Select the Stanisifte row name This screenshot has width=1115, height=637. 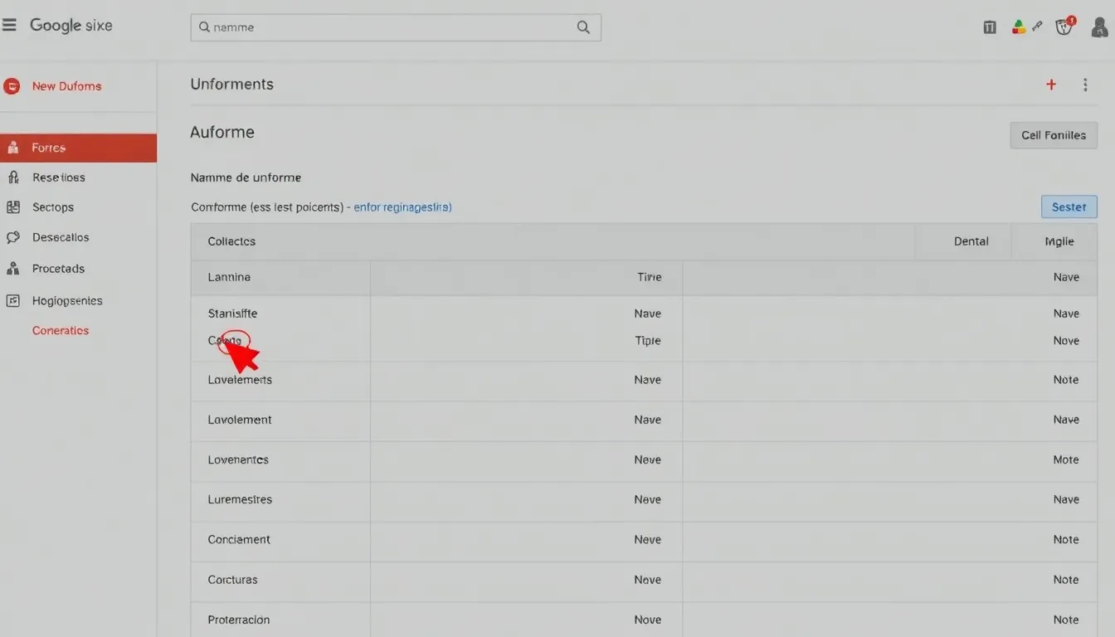[x=232, y=314]
